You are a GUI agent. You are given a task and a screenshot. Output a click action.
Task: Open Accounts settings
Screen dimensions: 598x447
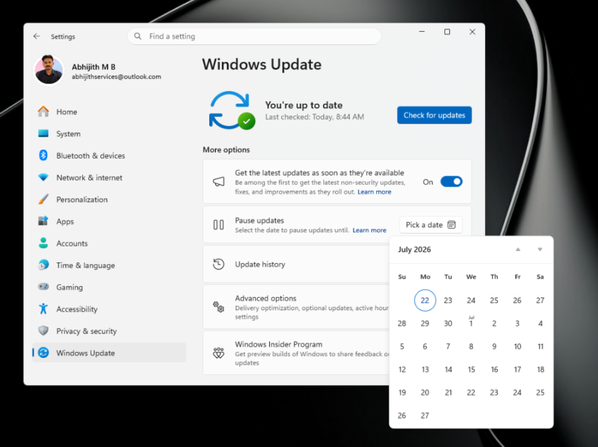click(x=109, y=243)
